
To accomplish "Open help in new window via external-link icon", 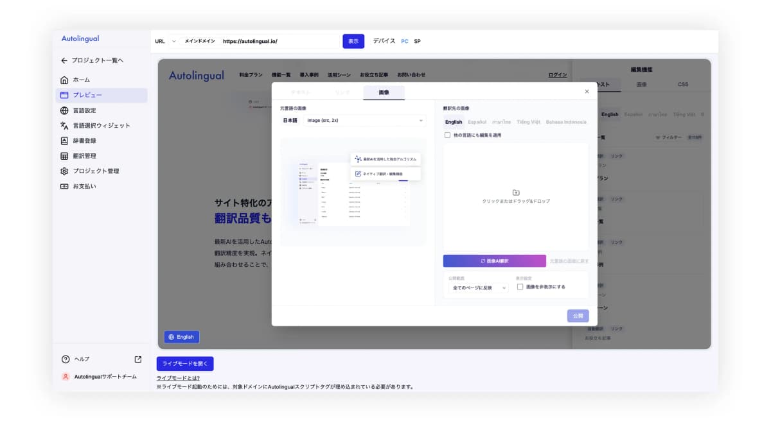I will [137, 359].
